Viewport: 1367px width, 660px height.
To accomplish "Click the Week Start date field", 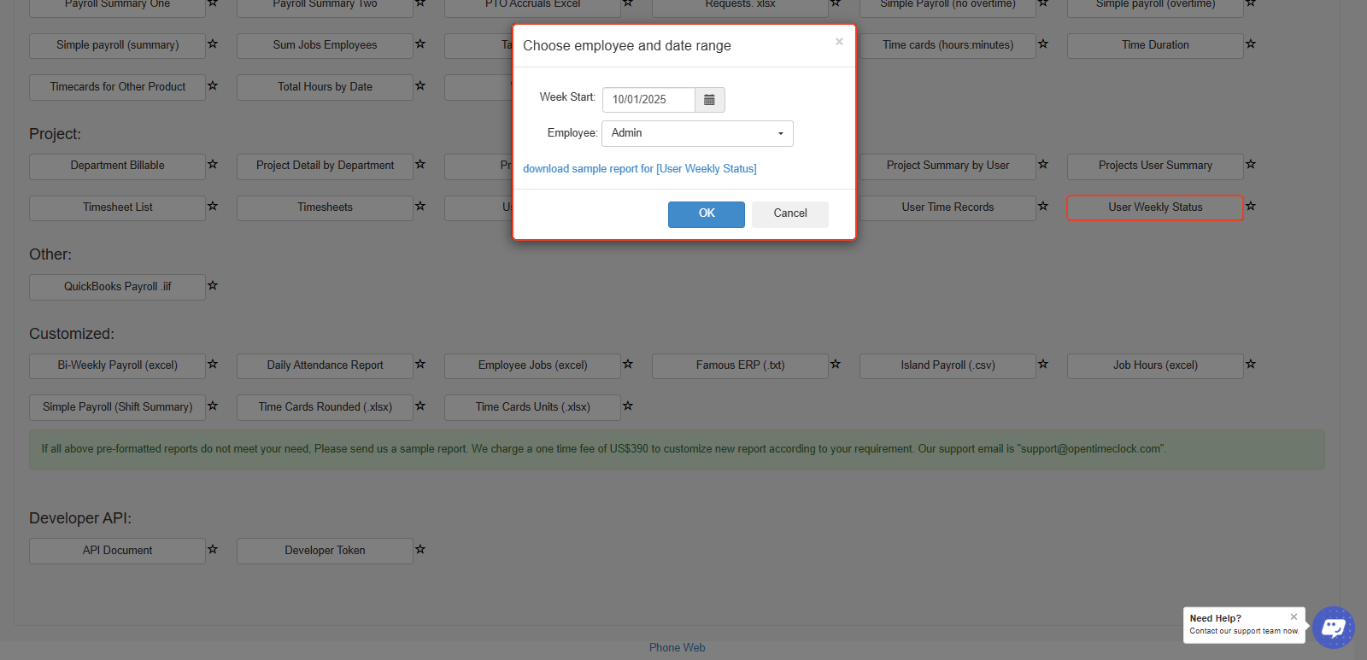I will click(648, 100).
